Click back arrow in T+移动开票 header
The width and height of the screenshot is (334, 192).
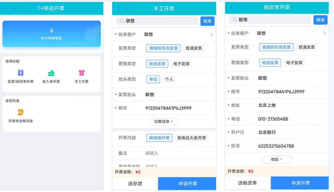tap(6, 8)
